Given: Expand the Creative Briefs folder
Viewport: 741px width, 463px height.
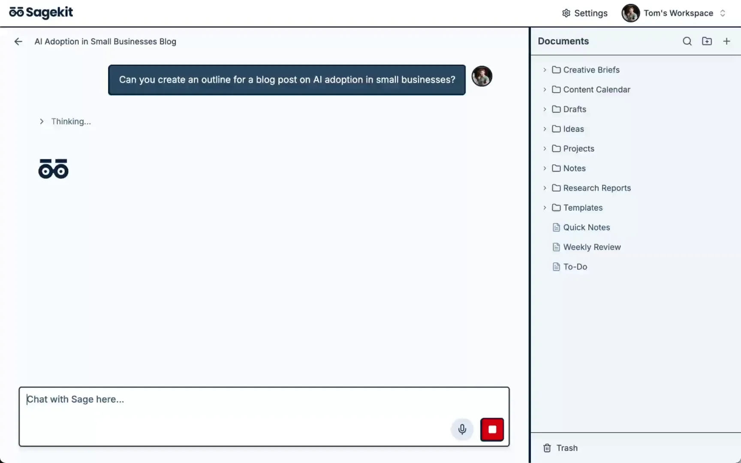Looking at the screenshot, I should [x=545, y=70].
